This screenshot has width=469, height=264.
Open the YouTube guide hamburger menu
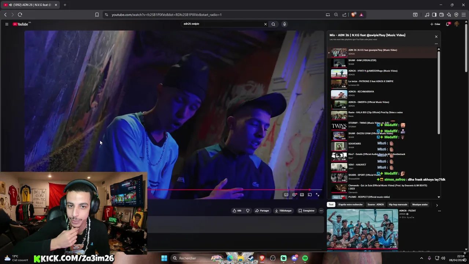click(7, 24)
